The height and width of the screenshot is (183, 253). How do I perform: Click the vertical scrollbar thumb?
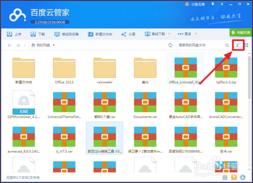pyautogui.click(x=249, y=77)
